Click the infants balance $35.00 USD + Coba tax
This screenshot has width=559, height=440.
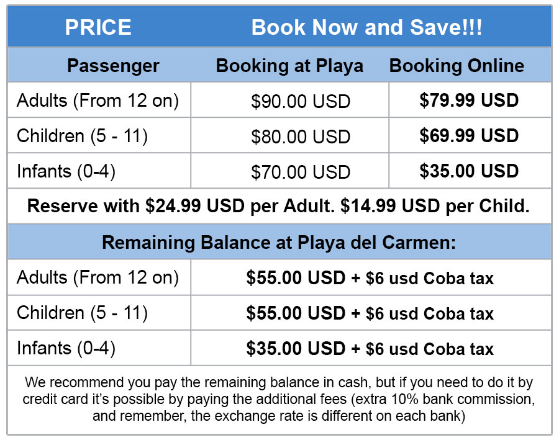tap(370, 348)
